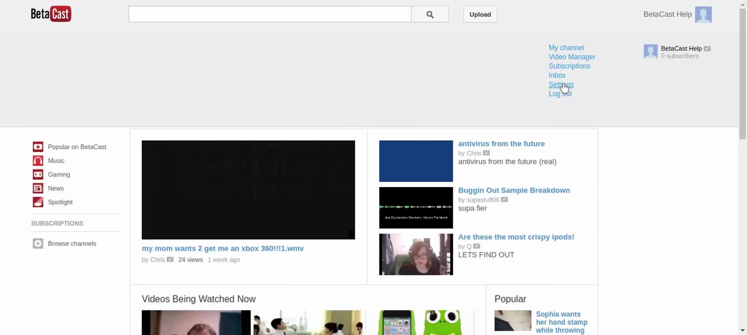Open My channel link
Viewport: 747px width, 335px height.
click(566, 47)
